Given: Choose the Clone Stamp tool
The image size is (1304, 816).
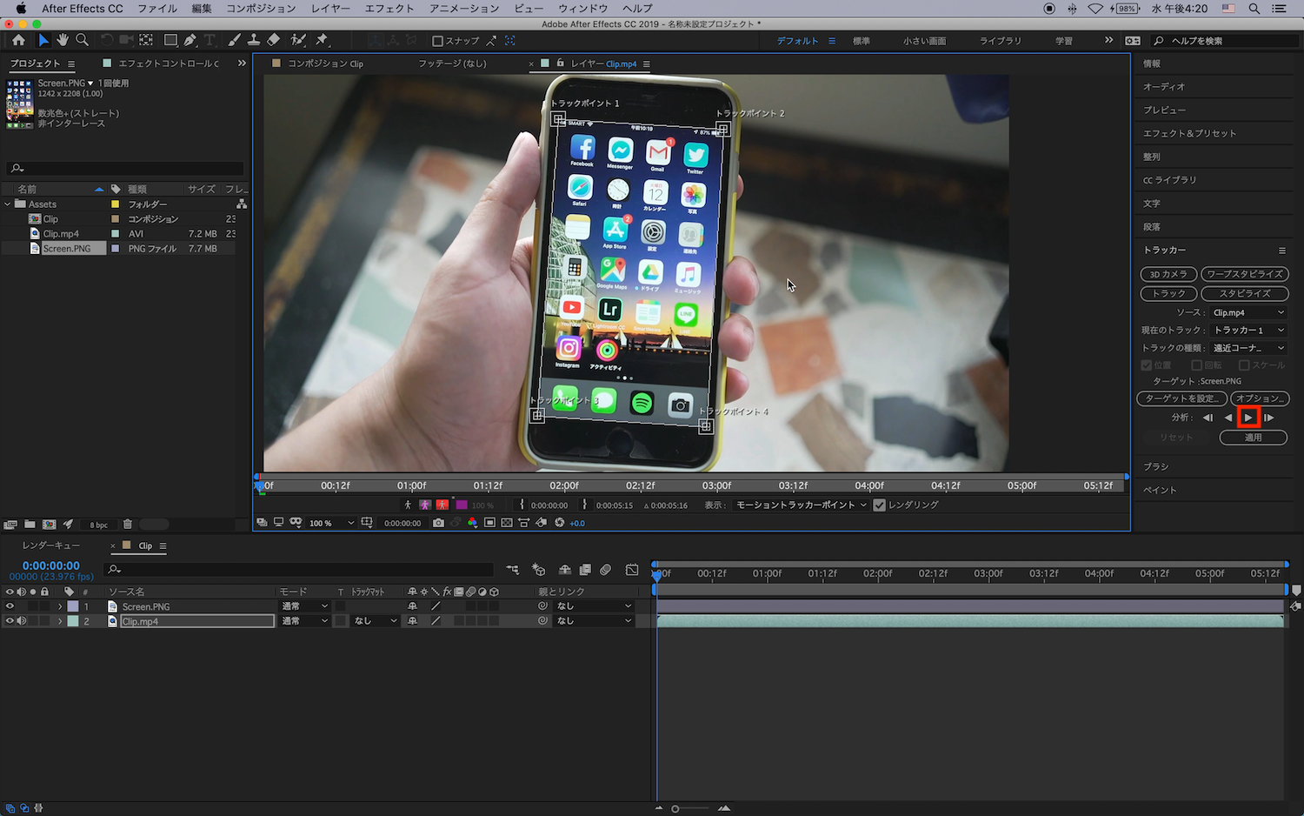Looking at the screenshot, I should (x=254, y=40).
